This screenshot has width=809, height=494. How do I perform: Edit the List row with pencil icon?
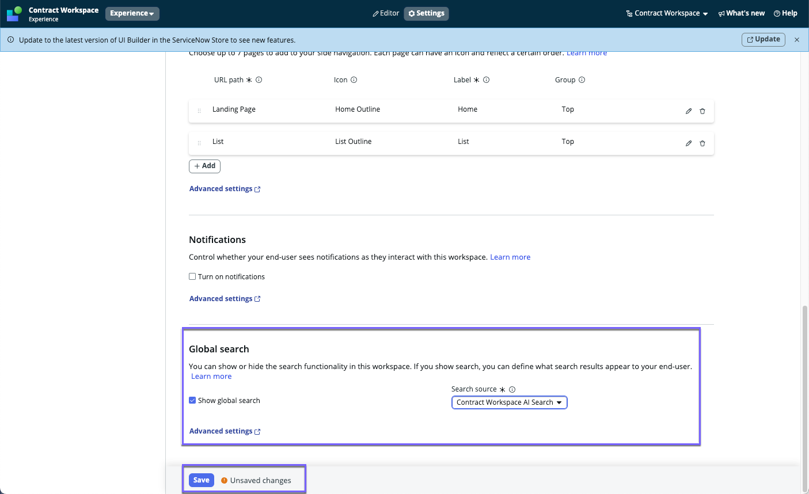(x=689, y=143)
